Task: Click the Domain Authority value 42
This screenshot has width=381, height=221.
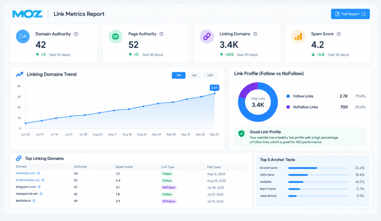Action: coord(41,45)
